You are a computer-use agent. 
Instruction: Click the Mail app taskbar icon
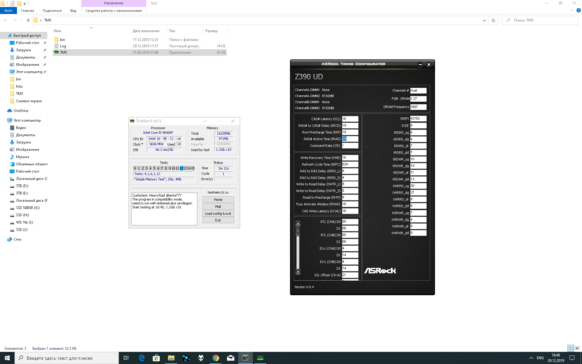pyautogui.click(x=230, y=358)
